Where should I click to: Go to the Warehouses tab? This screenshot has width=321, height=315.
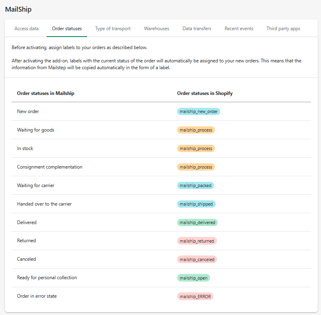click(x=156, y=29)
